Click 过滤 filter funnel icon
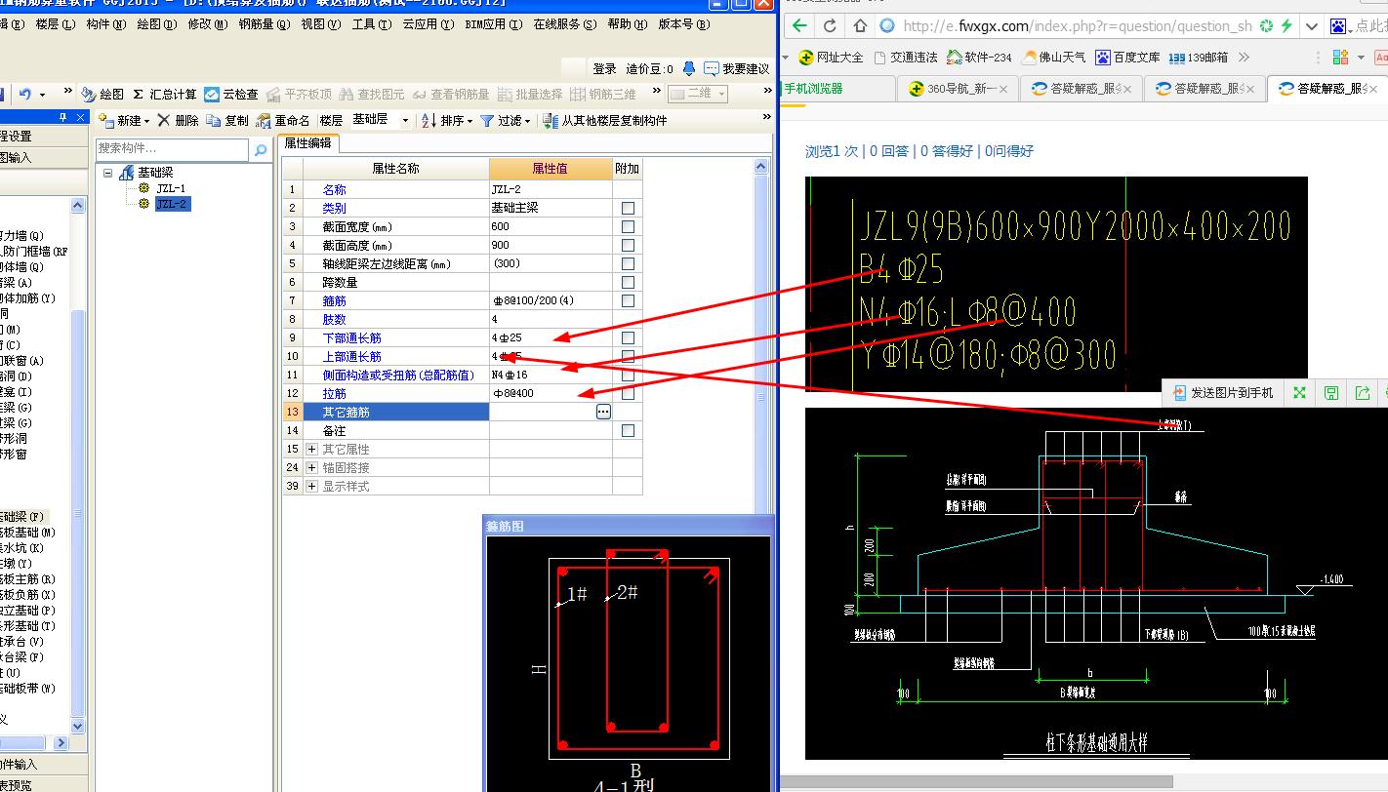1388x792 pixels. 486,120
